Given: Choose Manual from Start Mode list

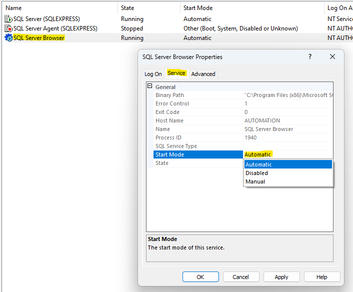Looking at the screenshot, I should [x=288, y=181].
